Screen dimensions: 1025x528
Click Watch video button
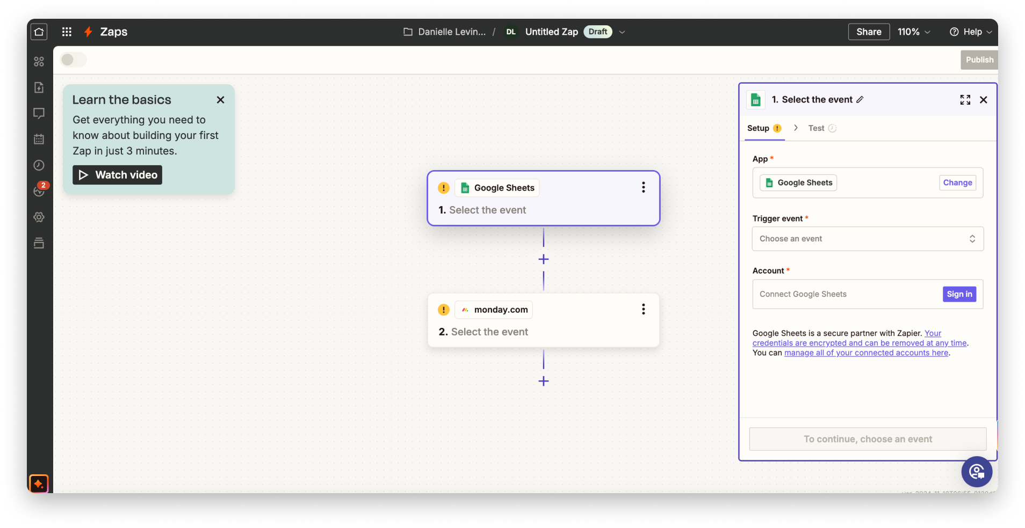coord(117,175)
